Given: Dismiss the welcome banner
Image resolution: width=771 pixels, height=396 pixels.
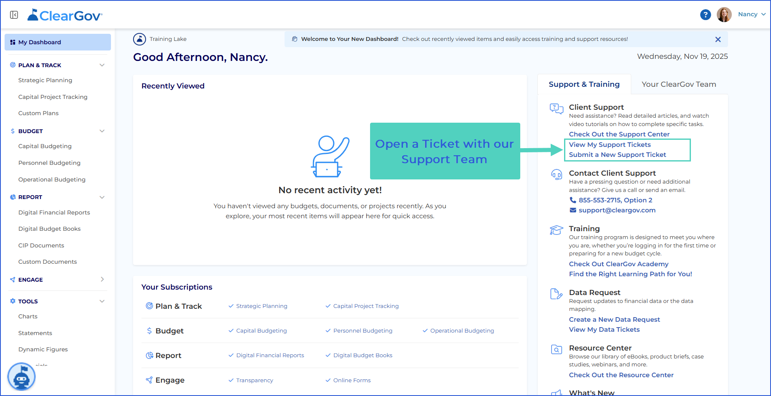Looking at the screenshot, I should pyautogui.click(x=718, y=39).
